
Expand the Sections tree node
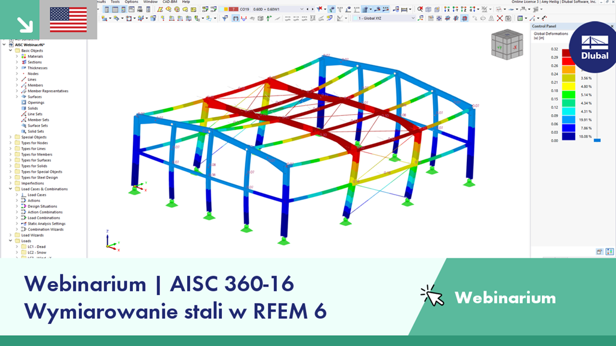tap(17, 62)
